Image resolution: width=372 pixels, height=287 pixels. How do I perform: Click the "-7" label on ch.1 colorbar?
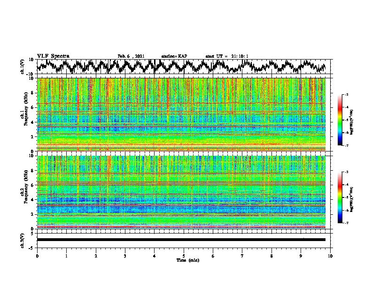[x=346, y=145]
